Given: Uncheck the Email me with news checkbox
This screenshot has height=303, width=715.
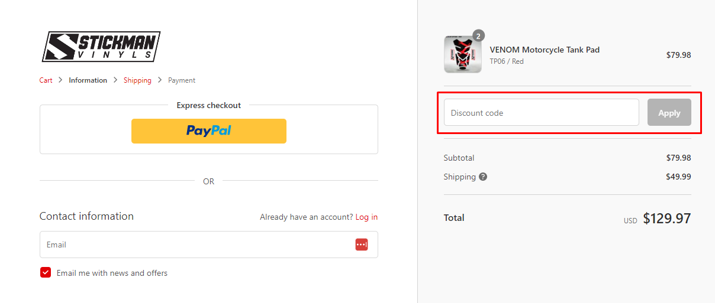Looking at the screenshot, I should 46,272.
